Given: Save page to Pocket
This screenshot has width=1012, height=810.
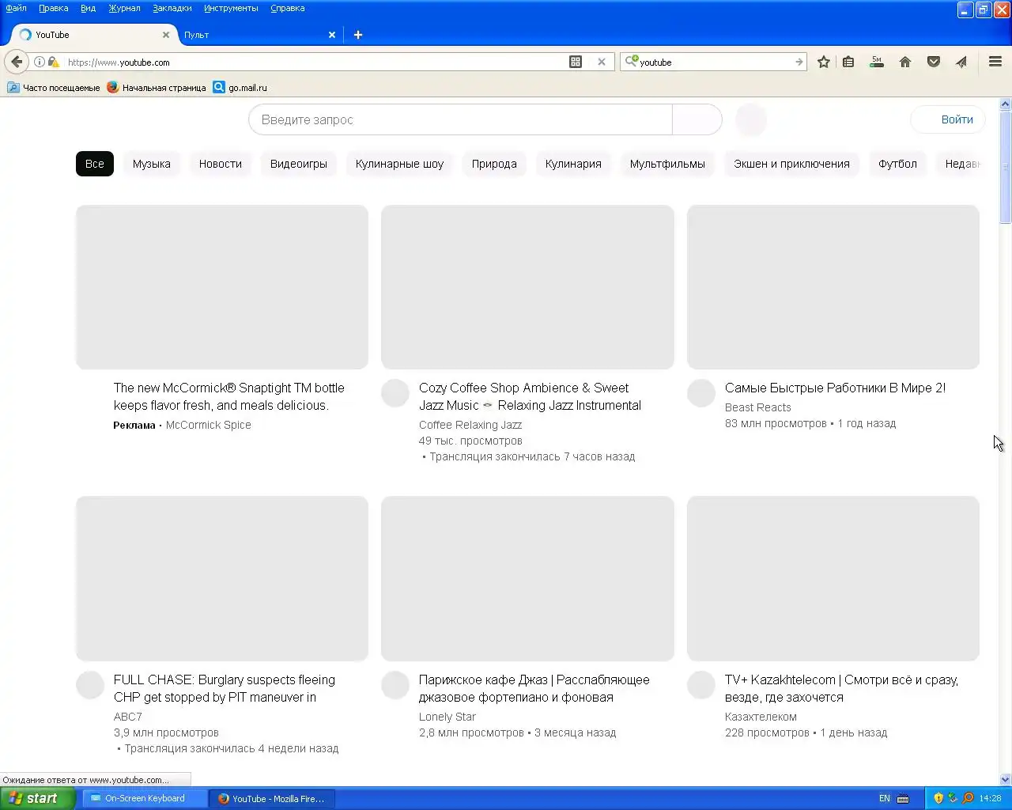Looking at the screenshot, I should (934, 62).
